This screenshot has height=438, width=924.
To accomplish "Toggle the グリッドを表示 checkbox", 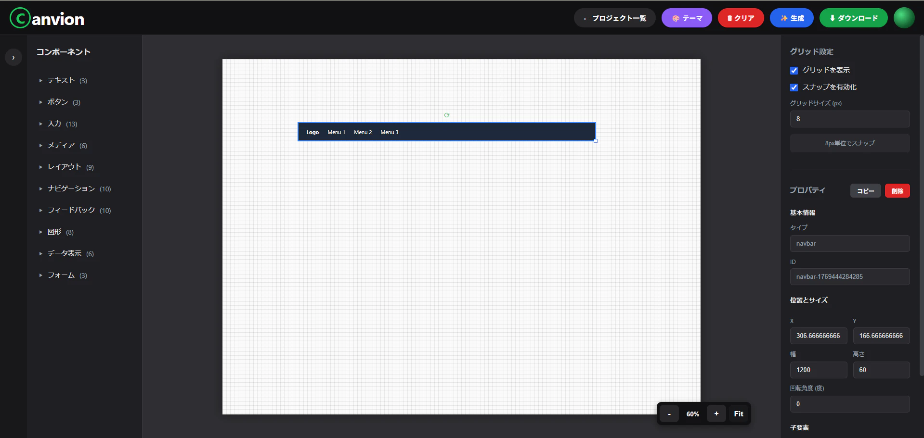I will pos(794,71).
